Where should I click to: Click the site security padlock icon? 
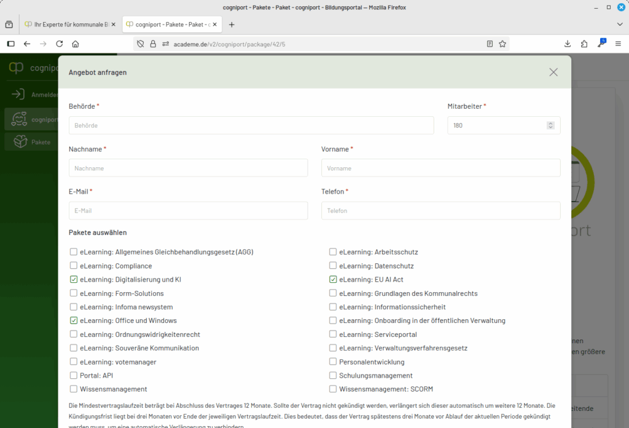click(153, 44)
